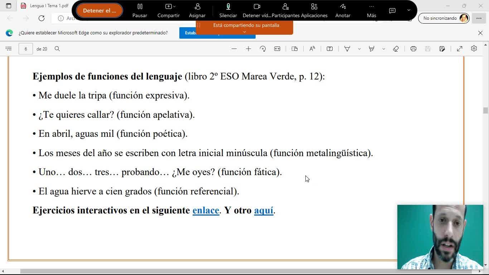The height and width of the screenshot is (275, 489).
Task: Click the text '(función metalingüística)'
Action: [321, 153]
